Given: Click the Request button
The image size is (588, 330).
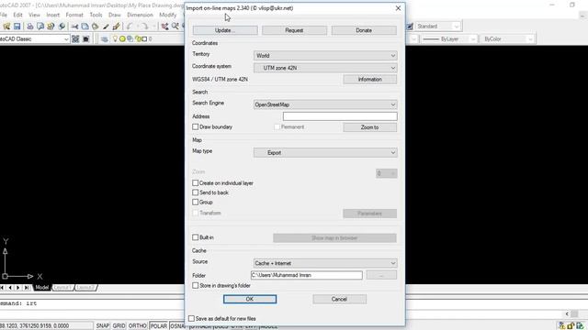Looking at the screenshot, I should (x=294, y=30).
